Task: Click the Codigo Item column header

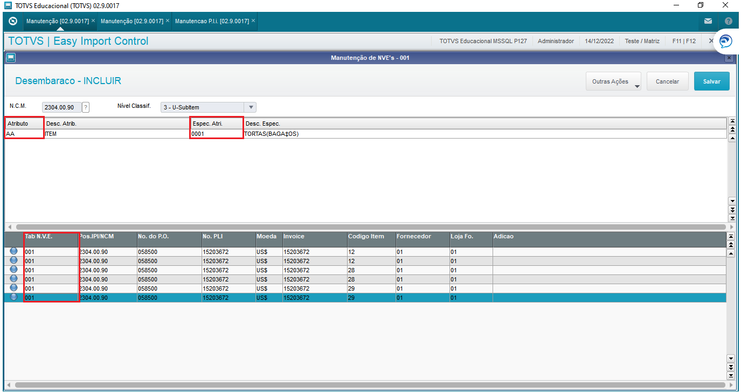Action: (x=371, y=240)
